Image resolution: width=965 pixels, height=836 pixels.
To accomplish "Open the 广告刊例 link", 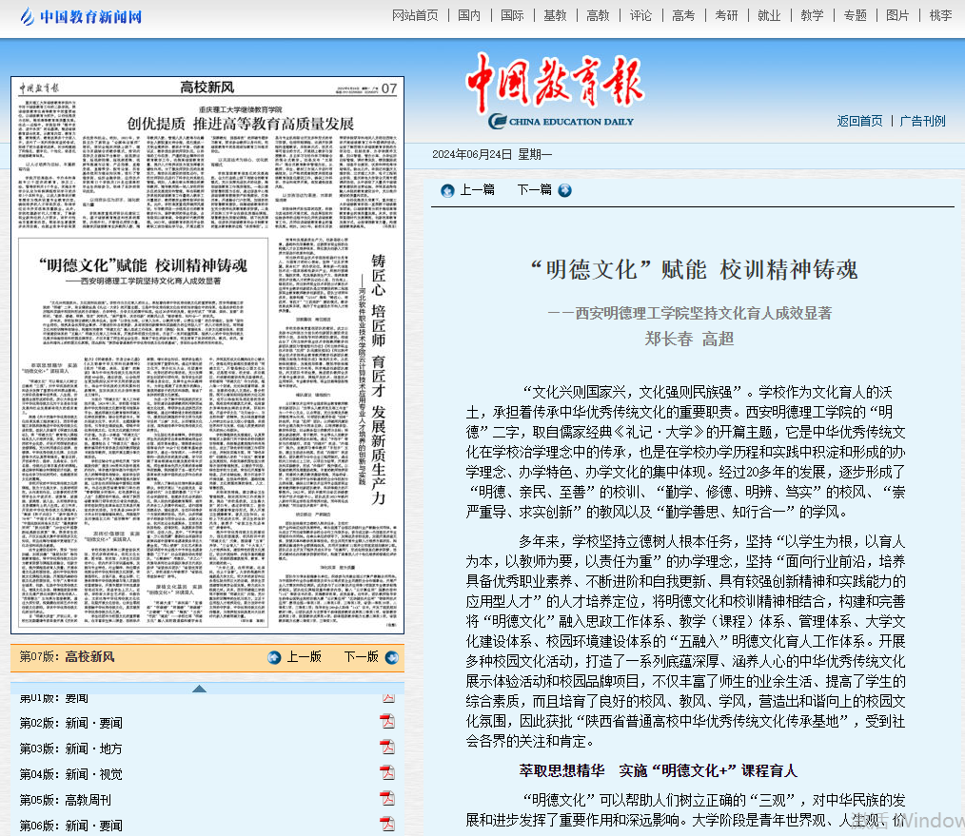I will 923,121.
